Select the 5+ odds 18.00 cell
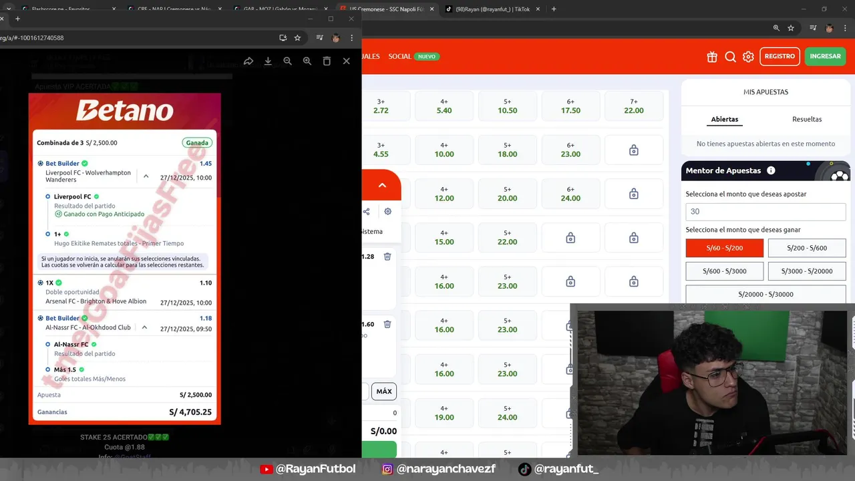The height and width of the screenshot is (481, 855). (x=508, y=150)
